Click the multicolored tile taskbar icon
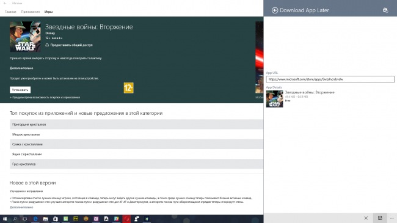397x223 pixels. pos(116,219)
